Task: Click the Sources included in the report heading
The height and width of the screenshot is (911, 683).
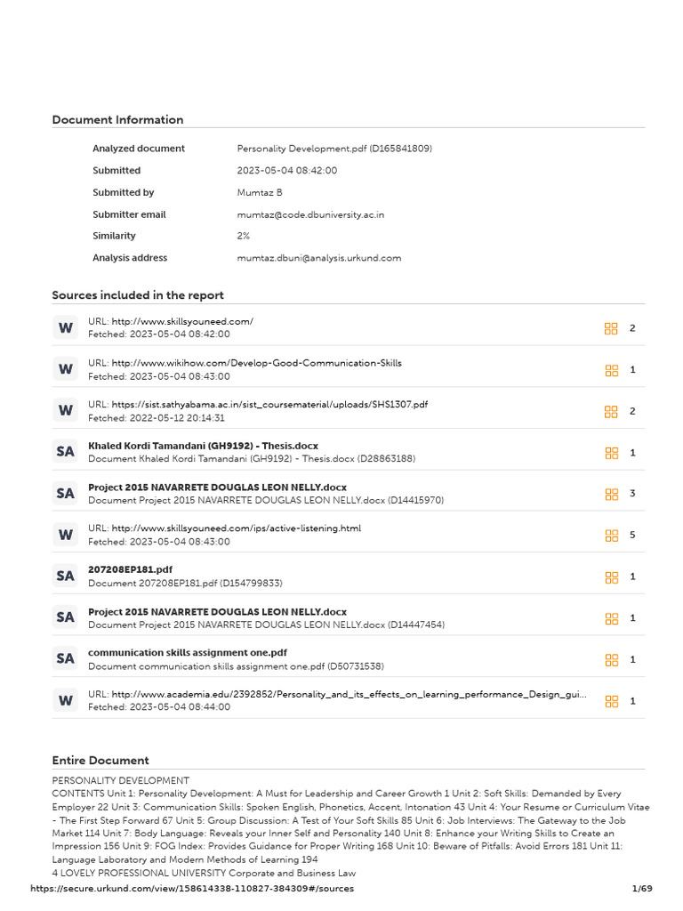Action: tap(138, 295)
